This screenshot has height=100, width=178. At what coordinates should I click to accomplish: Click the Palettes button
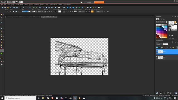click(x=60, y=5)
